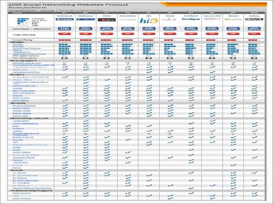Screen dimensions: 273x204
Task: Open the Privacy Settings link
Action: click(x=24, y=105)
